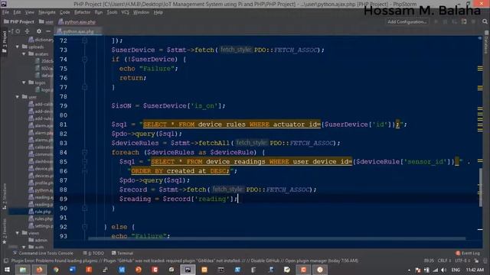Click fold marker on line 92
The width and height of the screenshot is (490, 275).
84,227
